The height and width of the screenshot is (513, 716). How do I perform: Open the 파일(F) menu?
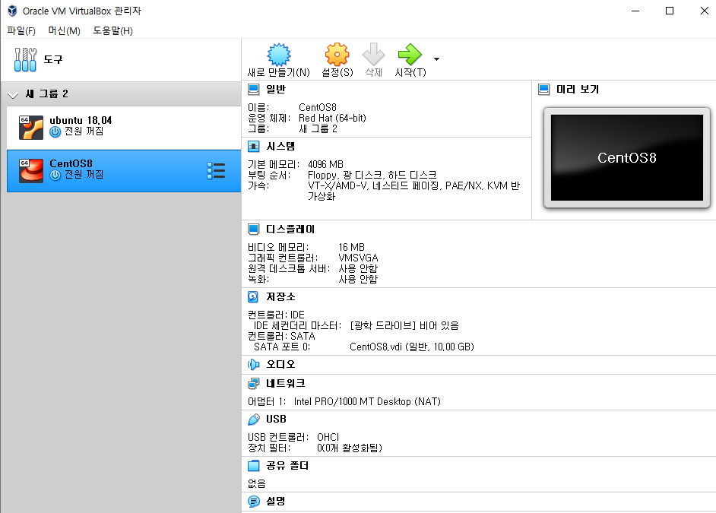(x=21, y=30)
